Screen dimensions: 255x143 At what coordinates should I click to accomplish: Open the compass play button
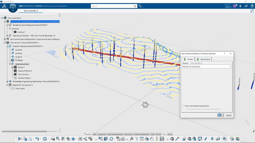click(13, 8)
